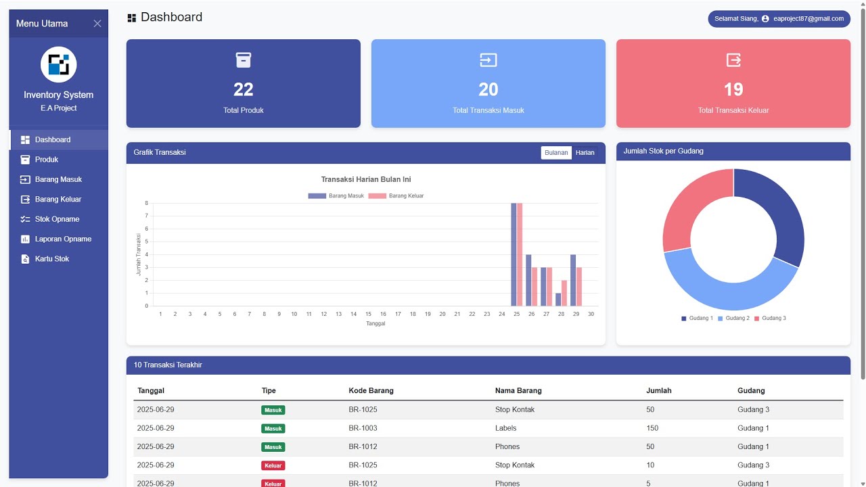Close the Menu Utama sidebar with X

click(97, 24)
